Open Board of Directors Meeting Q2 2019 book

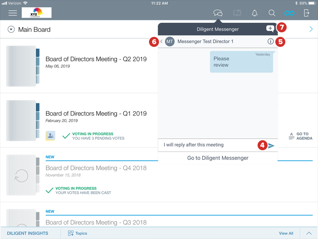[96, 59]
